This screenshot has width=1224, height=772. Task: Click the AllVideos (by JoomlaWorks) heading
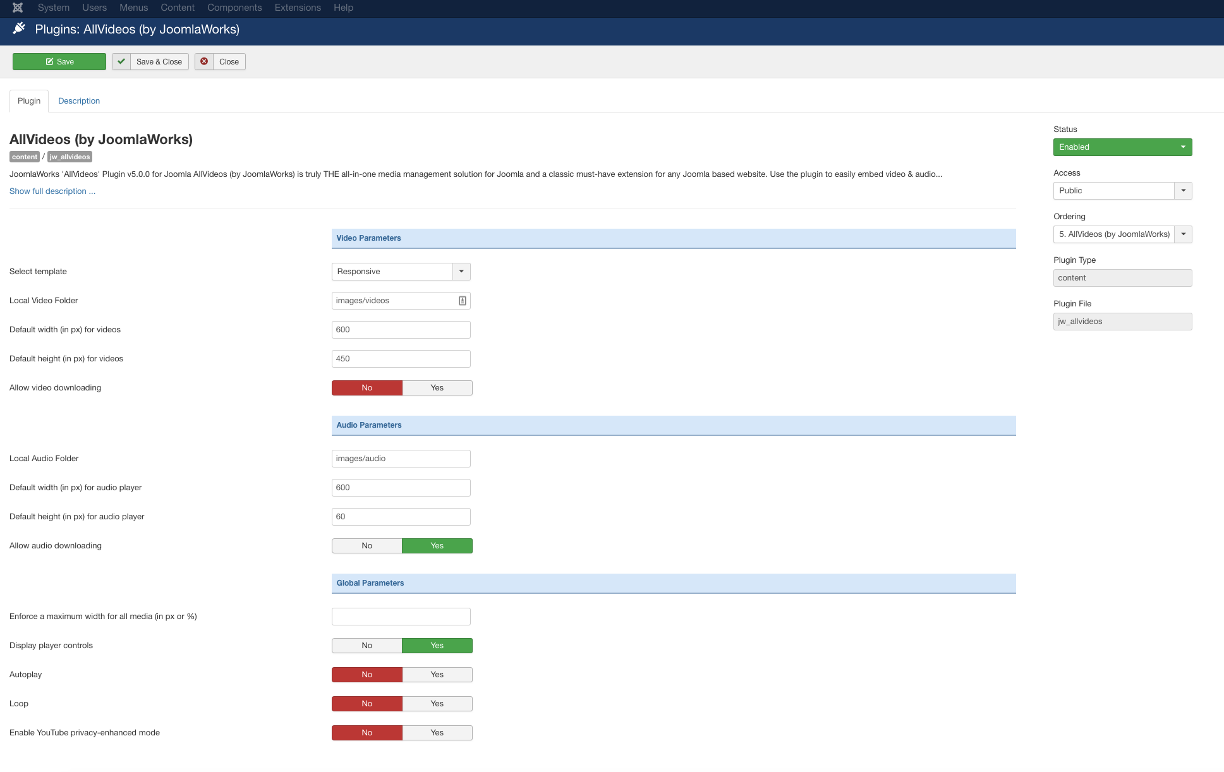pyautogui.click(x=101, y=140)
